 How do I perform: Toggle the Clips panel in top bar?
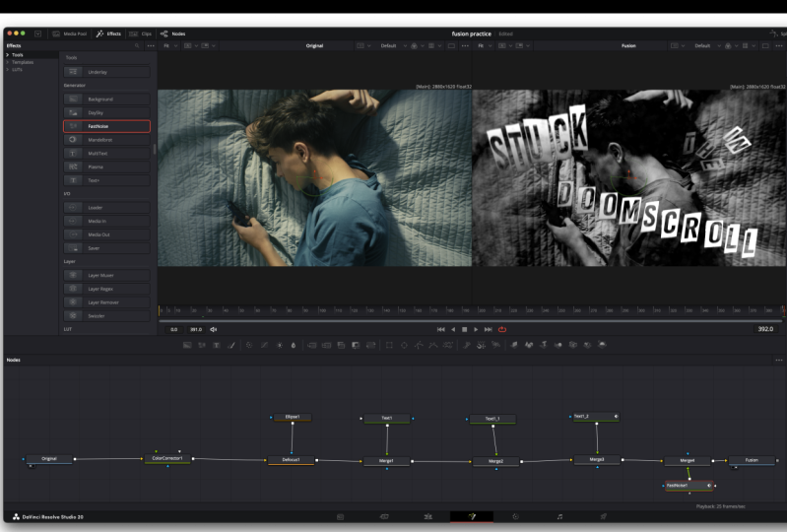coord(140,33)
